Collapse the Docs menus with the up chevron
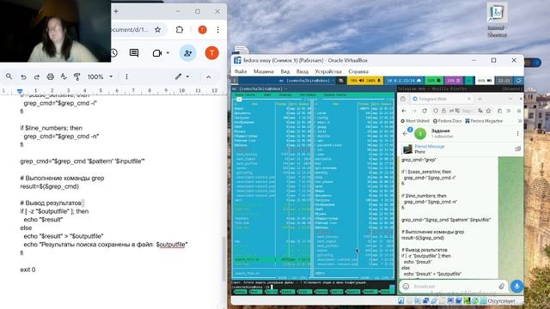This screenshot has height=309, width=550. 208,76
